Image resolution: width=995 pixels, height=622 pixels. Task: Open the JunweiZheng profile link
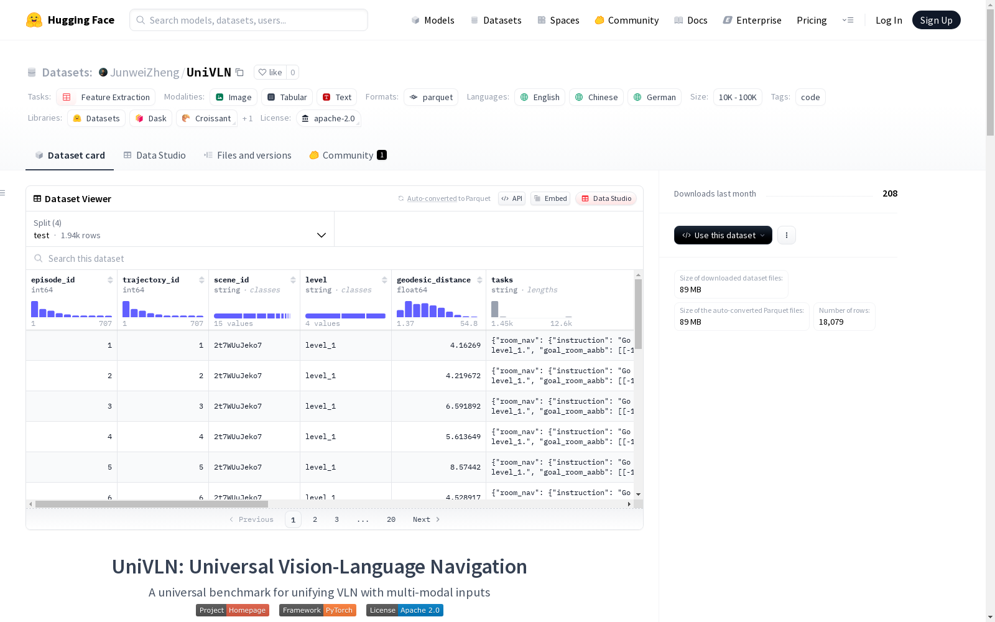tap(145, 72)
